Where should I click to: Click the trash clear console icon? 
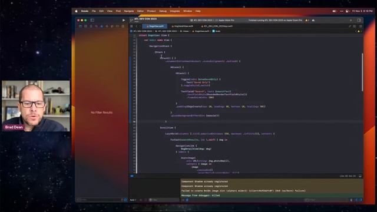point(351,200)
